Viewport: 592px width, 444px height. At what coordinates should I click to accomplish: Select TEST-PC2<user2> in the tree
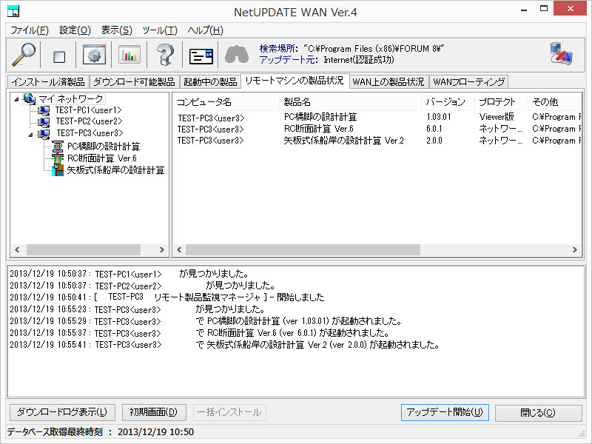click(89, 121)
